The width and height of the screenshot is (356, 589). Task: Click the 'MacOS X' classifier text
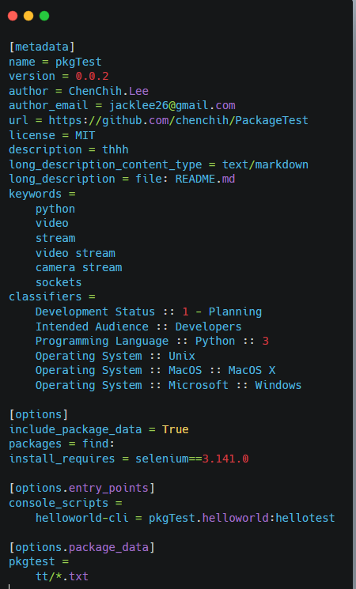coord(252,370)
